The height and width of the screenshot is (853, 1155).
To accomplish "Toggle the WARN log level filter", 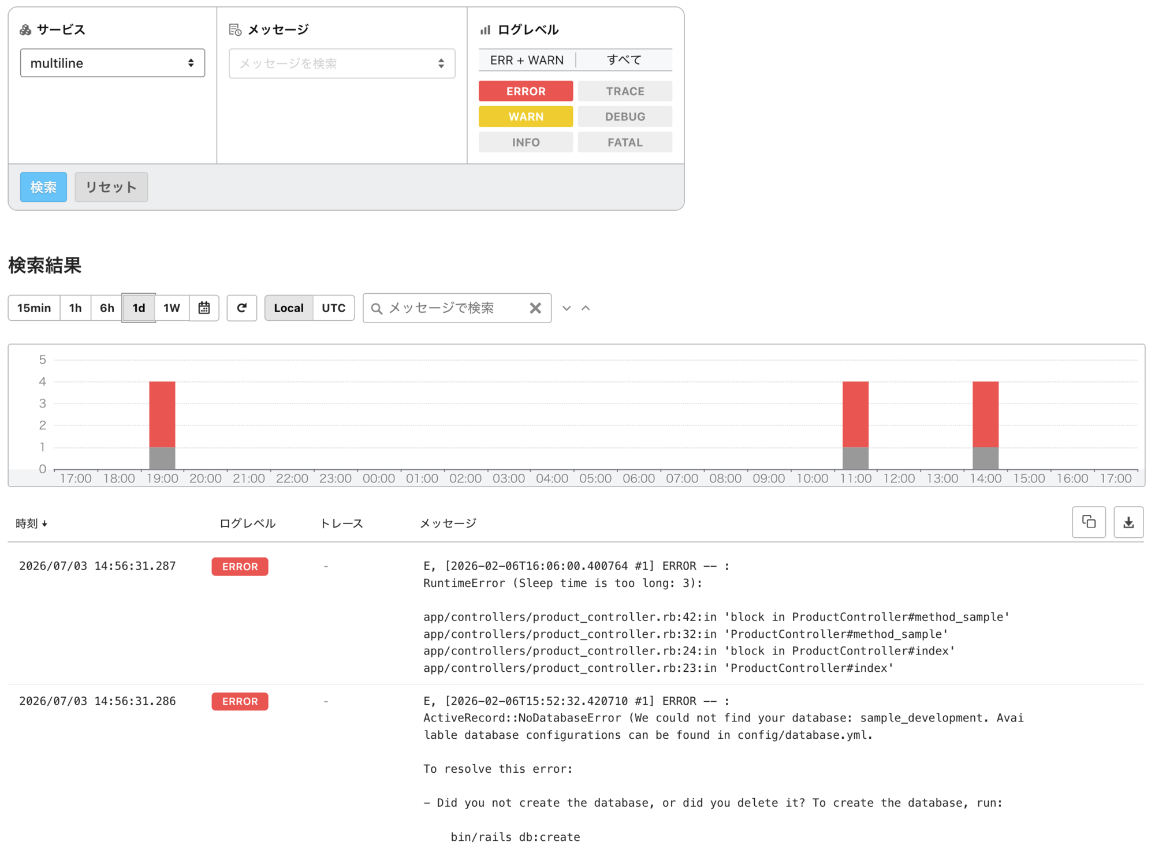I will coord(526,117).
